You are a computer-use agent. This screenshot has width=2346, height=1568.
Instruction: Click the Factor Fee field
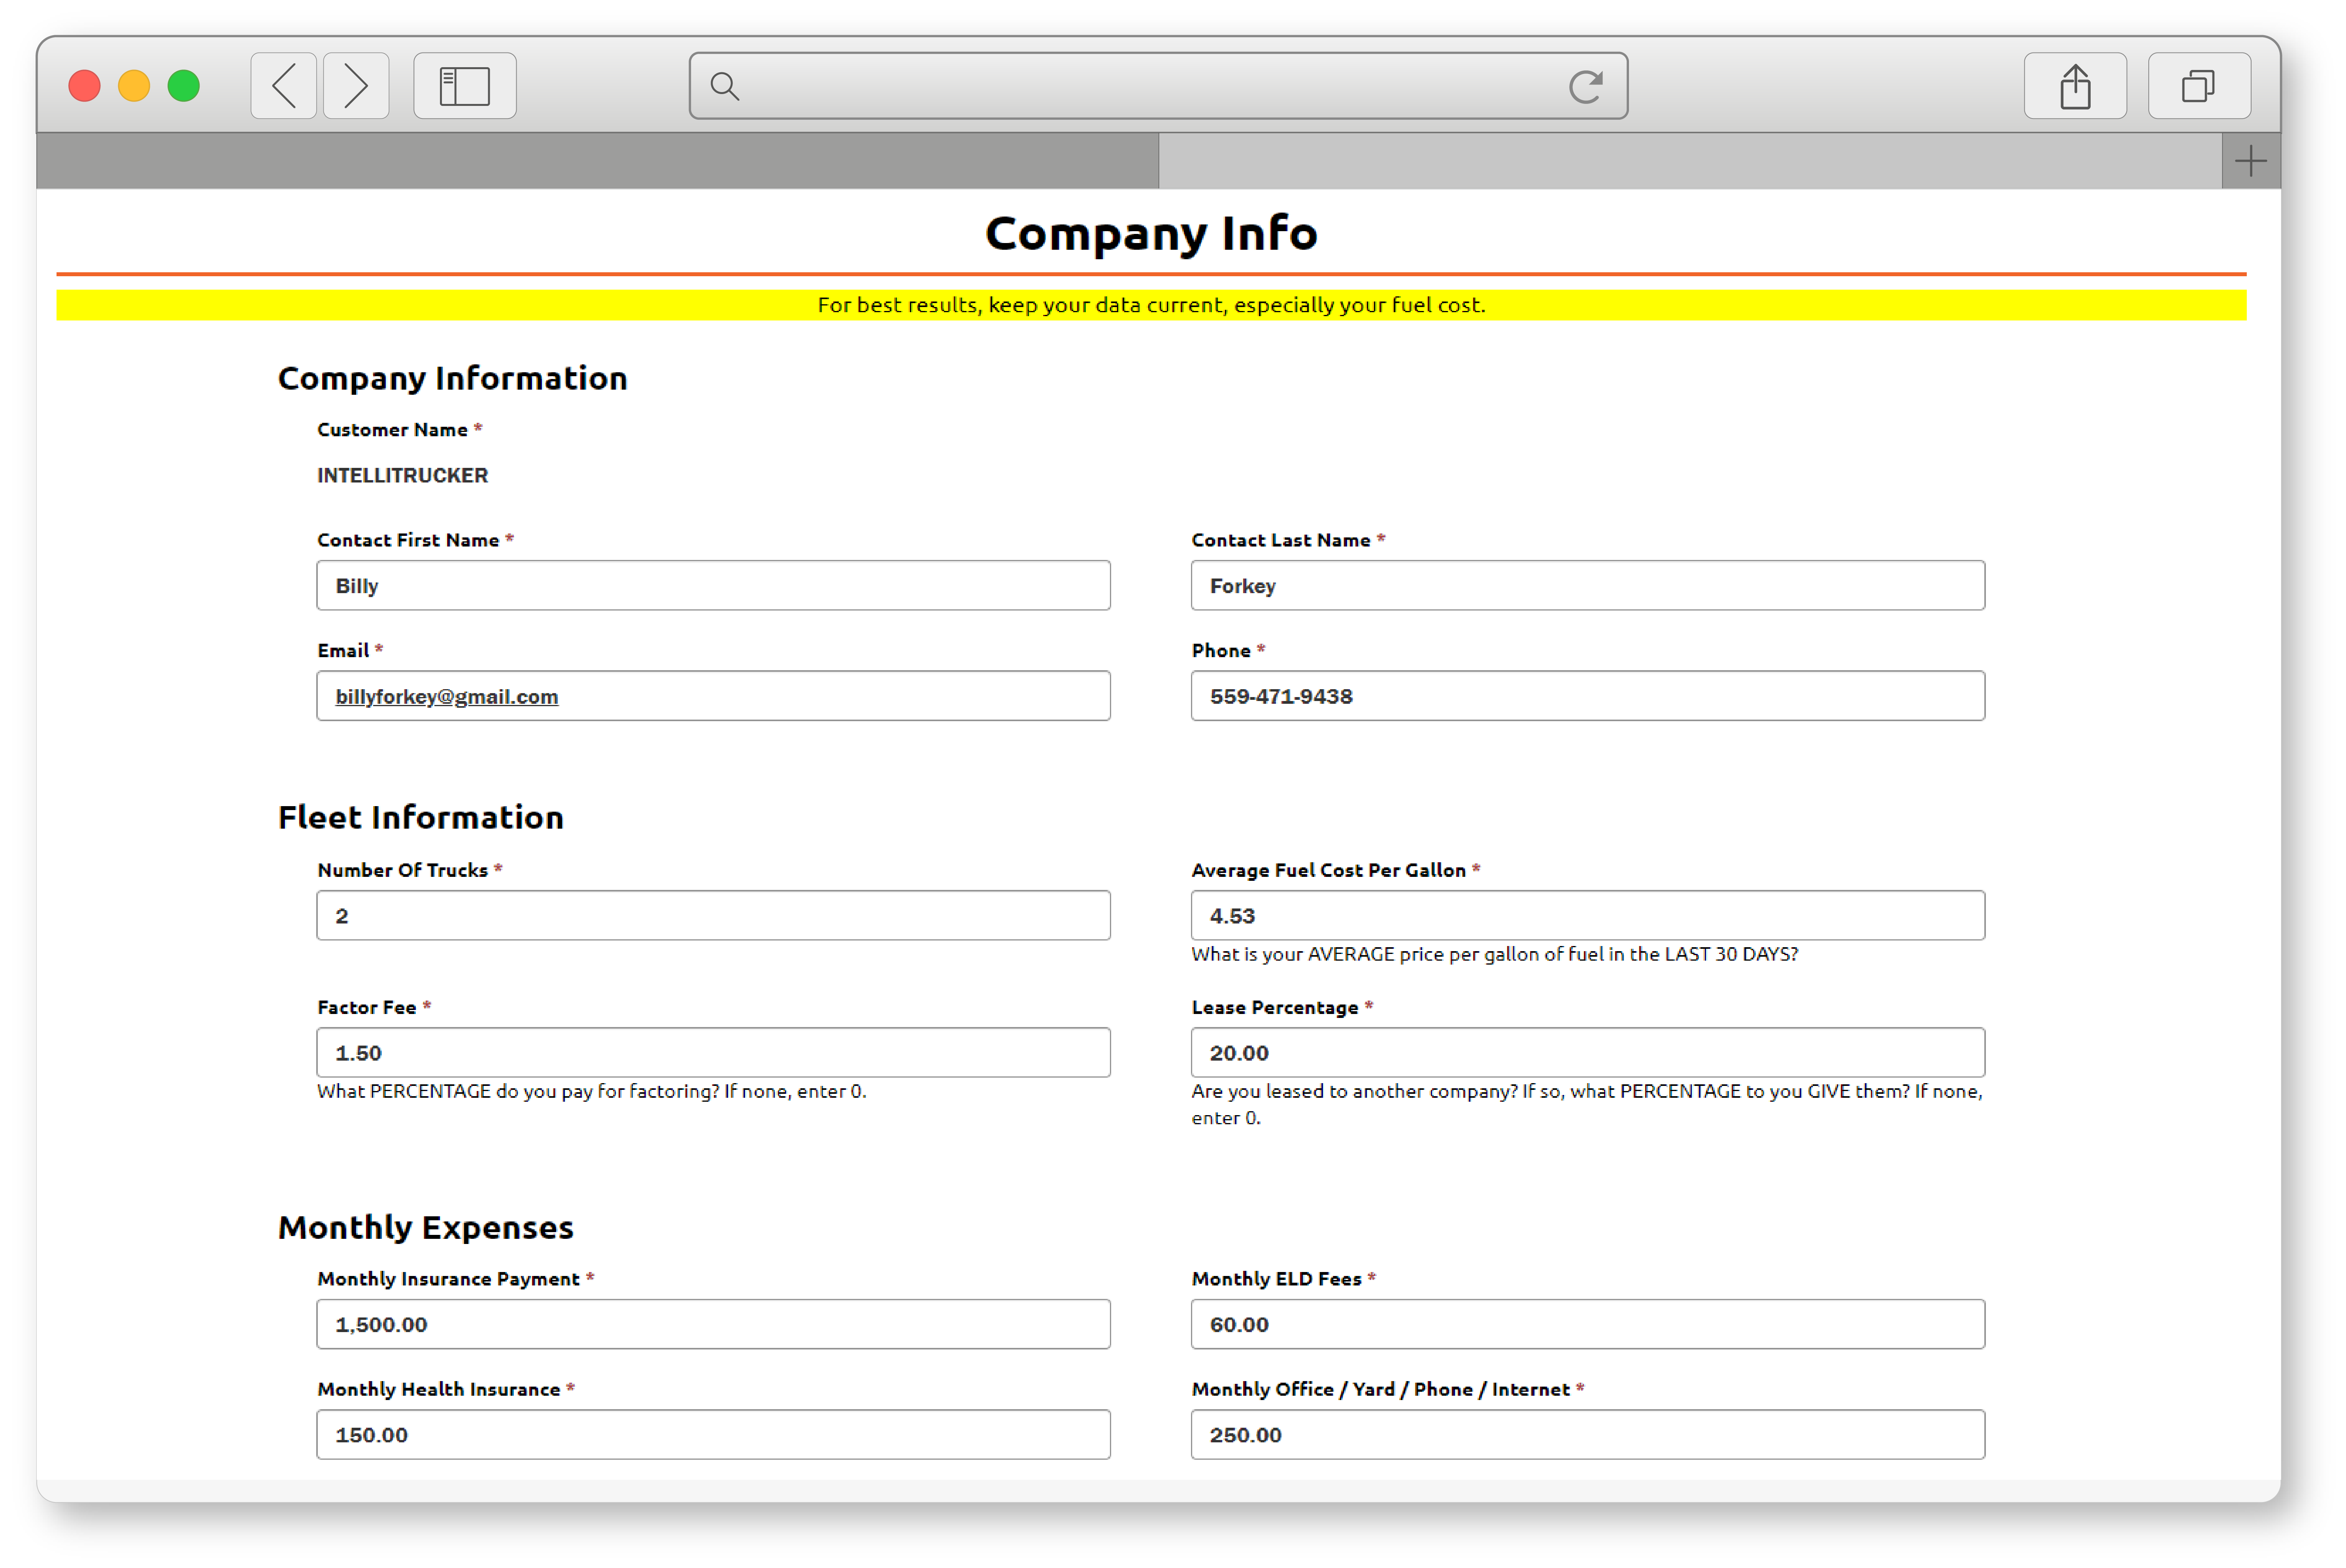713,1052
